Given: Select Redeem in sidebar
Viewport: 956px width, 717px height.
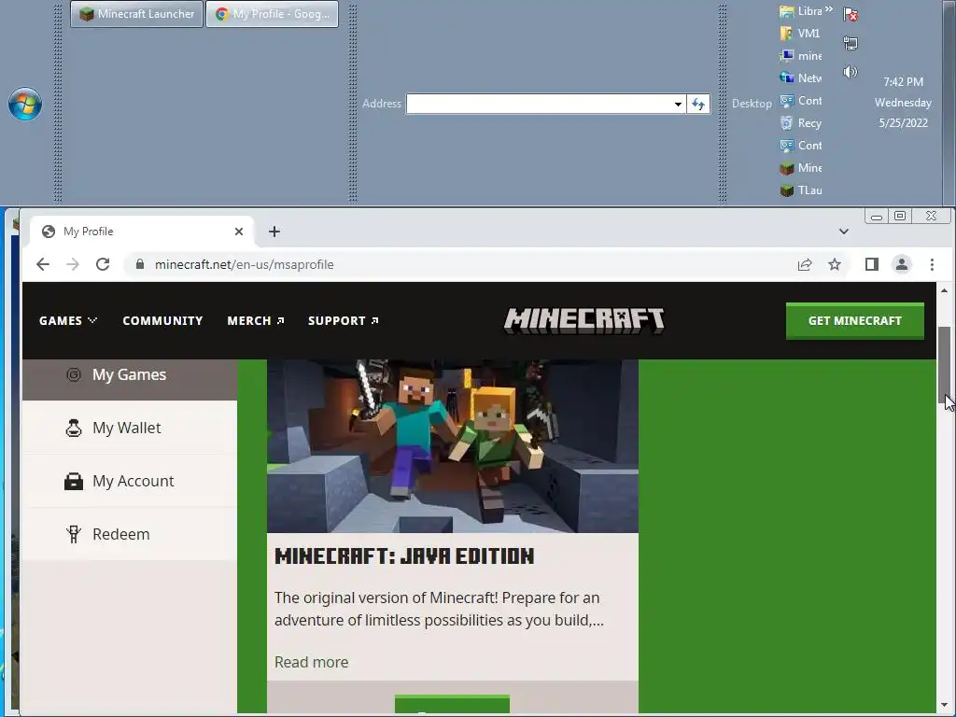Looking at the screenshot, I should point(129,534).
